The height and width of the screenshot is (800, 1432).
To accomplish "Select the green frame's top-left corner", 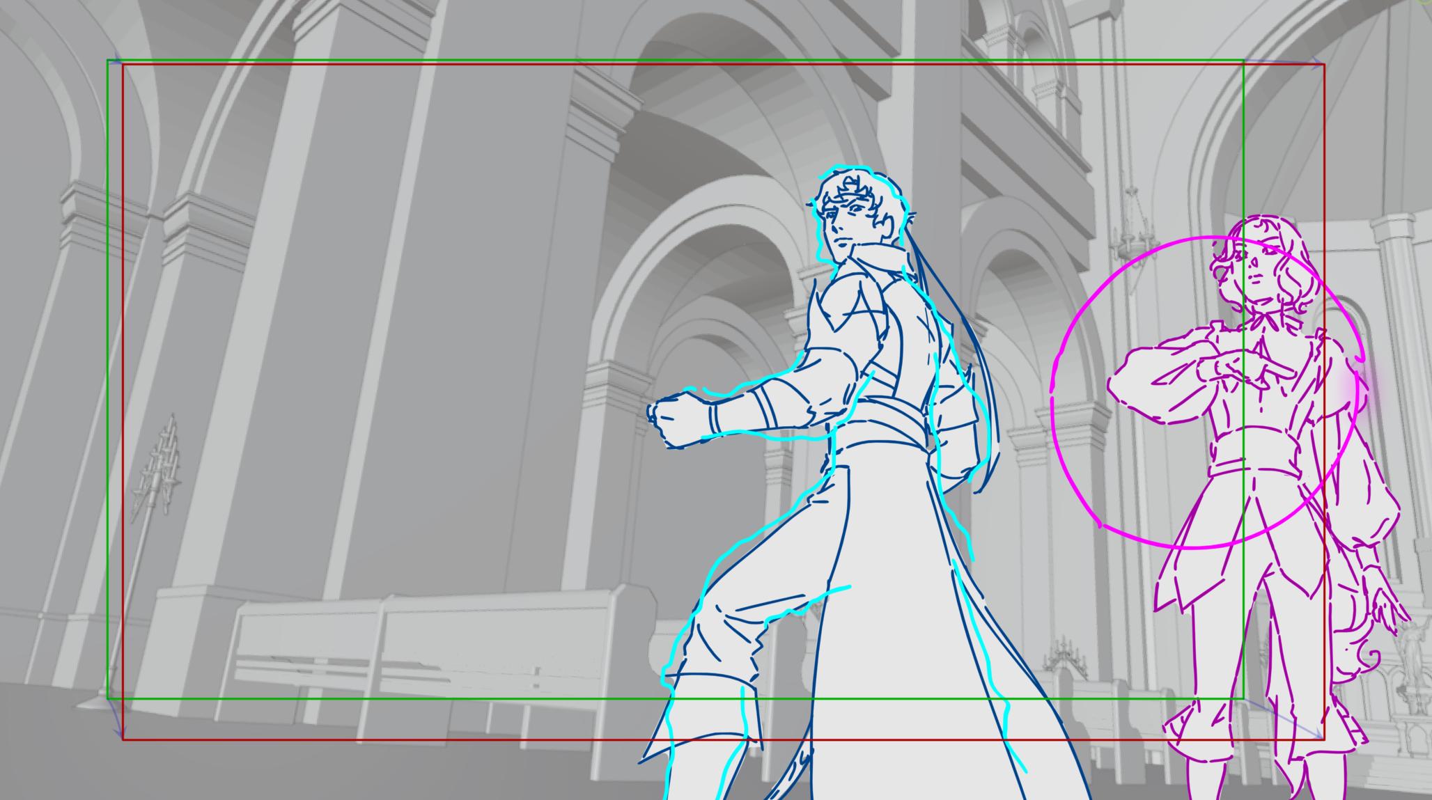I will (108, 61).
